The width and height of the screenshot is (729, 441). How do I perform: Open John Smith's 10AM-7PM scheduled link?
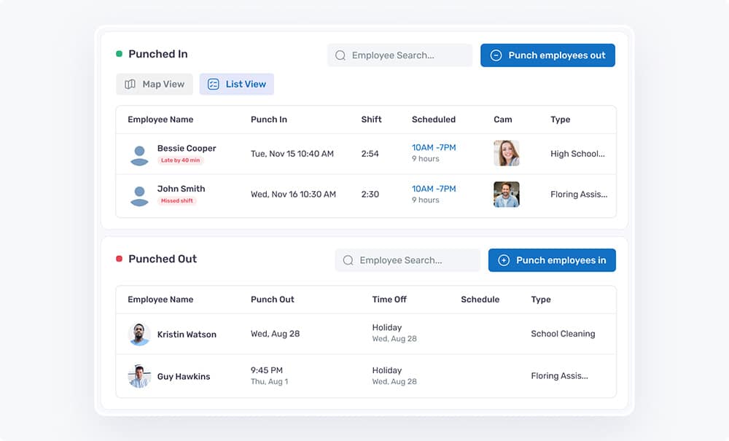pyautogui.click(x=434, y=189)
